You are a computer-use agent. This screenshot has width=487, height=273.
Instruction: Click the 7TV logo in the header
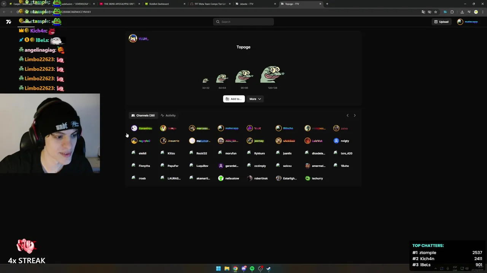[8, 22]
